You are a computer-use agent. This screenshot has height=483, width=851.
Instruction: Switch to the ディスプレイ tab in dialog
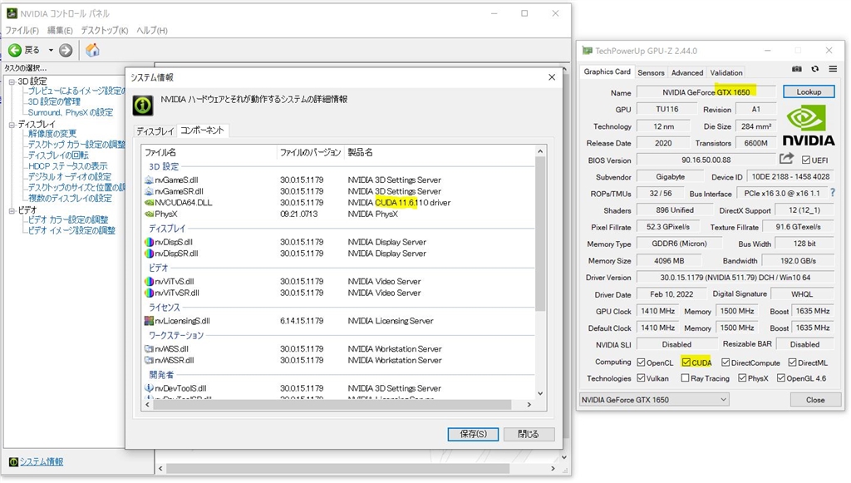point(155,131)
